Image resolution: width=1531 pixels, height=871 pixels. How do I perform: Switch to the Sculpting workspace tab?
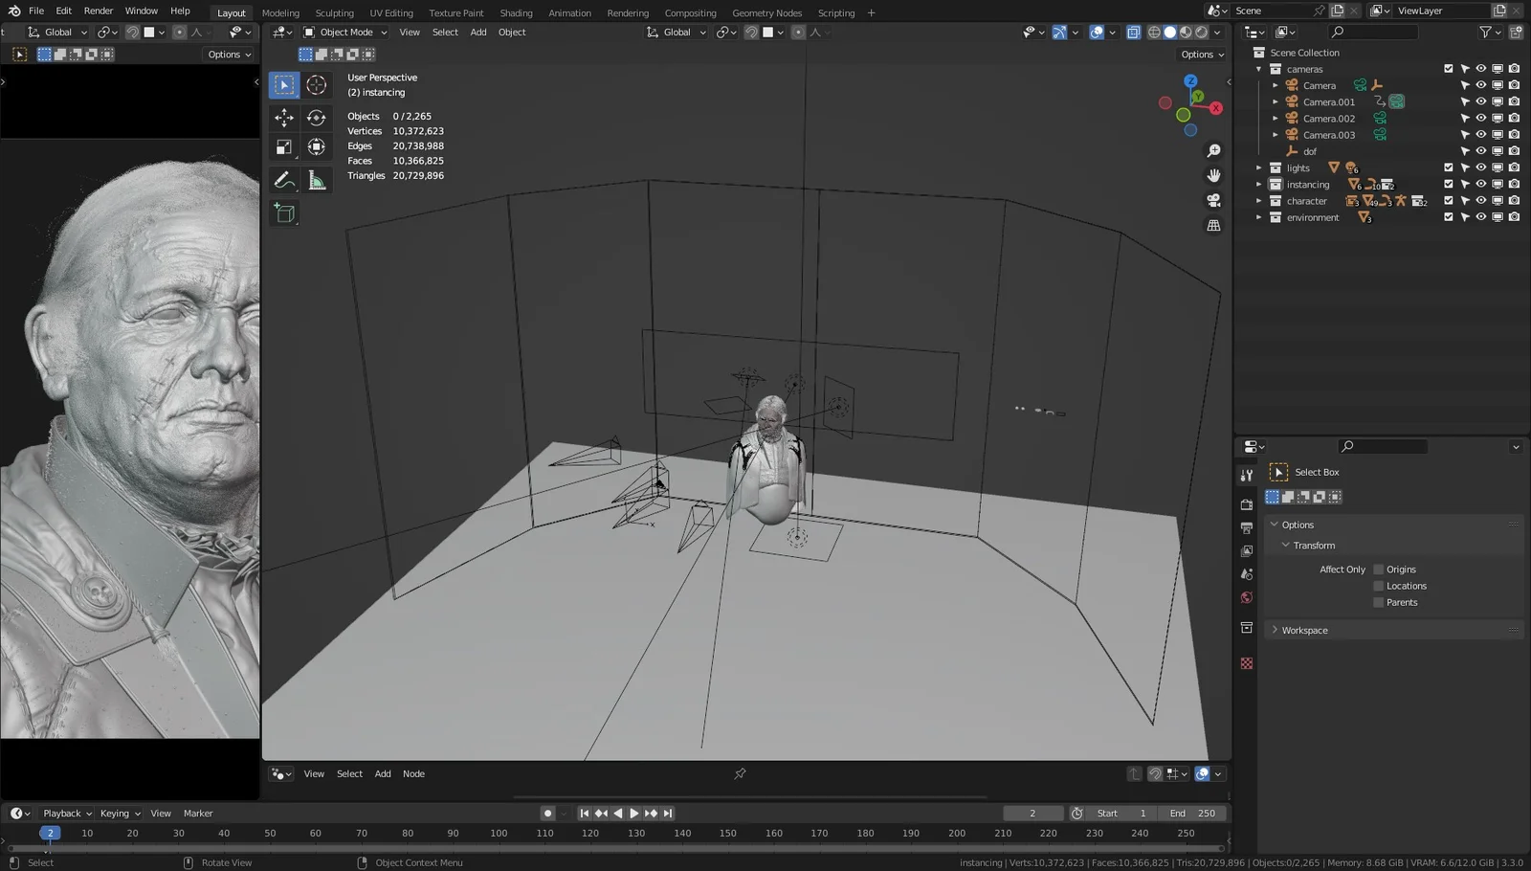point(334,12)
